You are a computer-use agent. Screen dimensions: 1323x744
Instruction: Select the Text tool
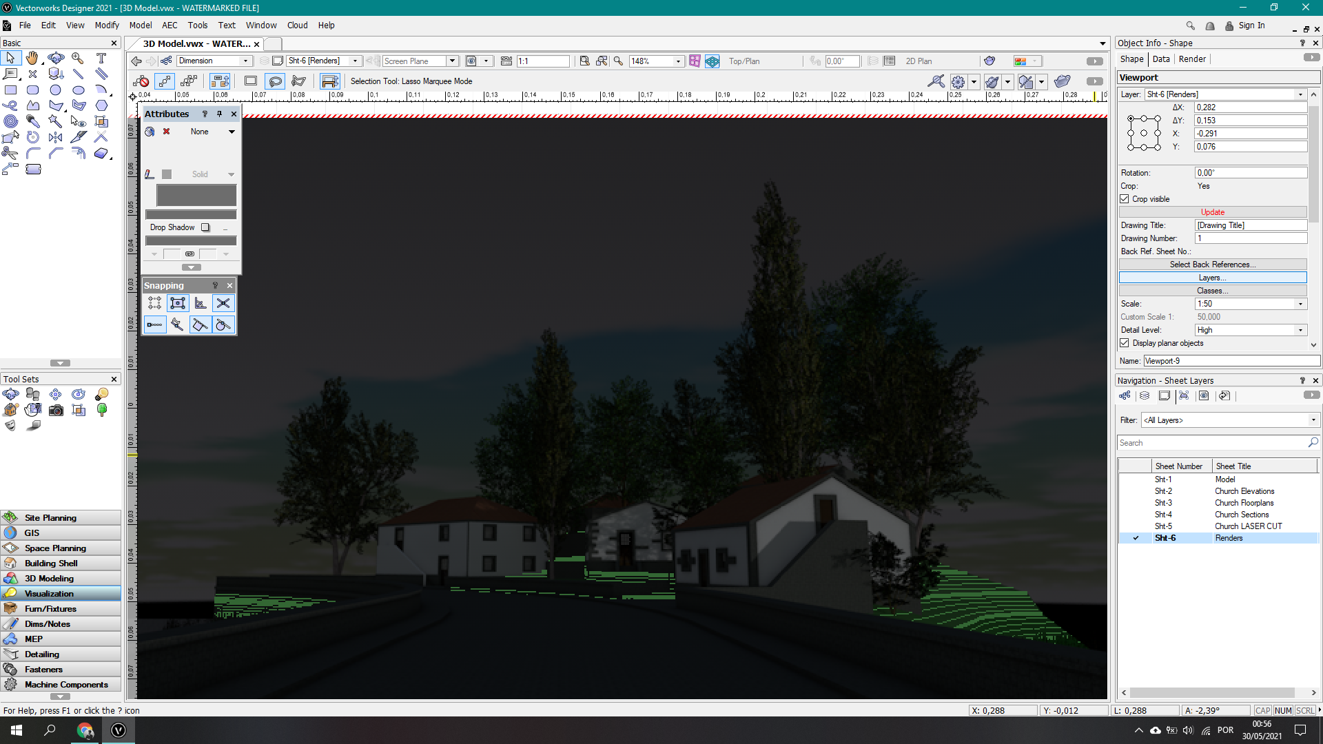(x=101, y=59)
